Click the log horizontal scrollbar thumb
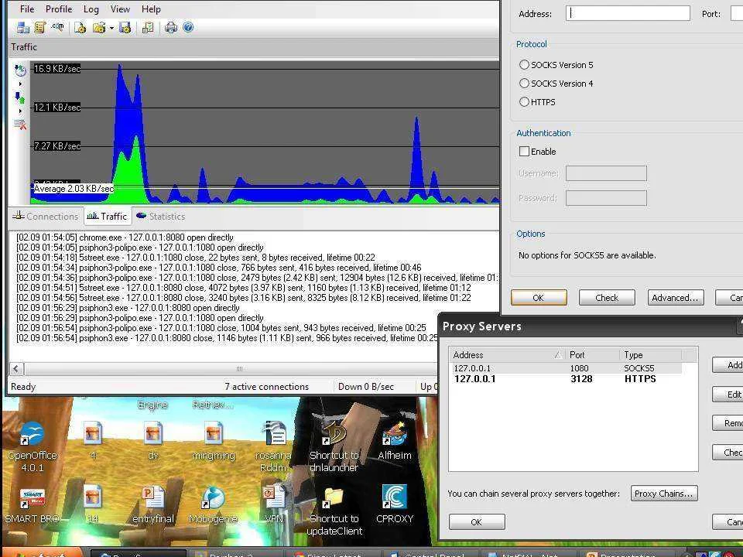This screenshot has height=557, width=743. (239, 368)
